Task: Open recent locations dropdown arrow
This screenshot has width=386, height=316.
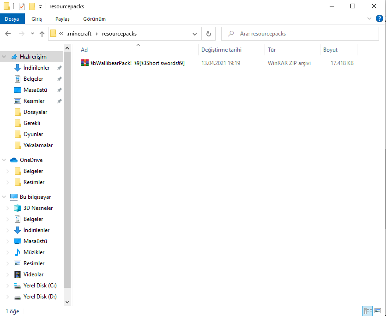Action: coord(32,33)
